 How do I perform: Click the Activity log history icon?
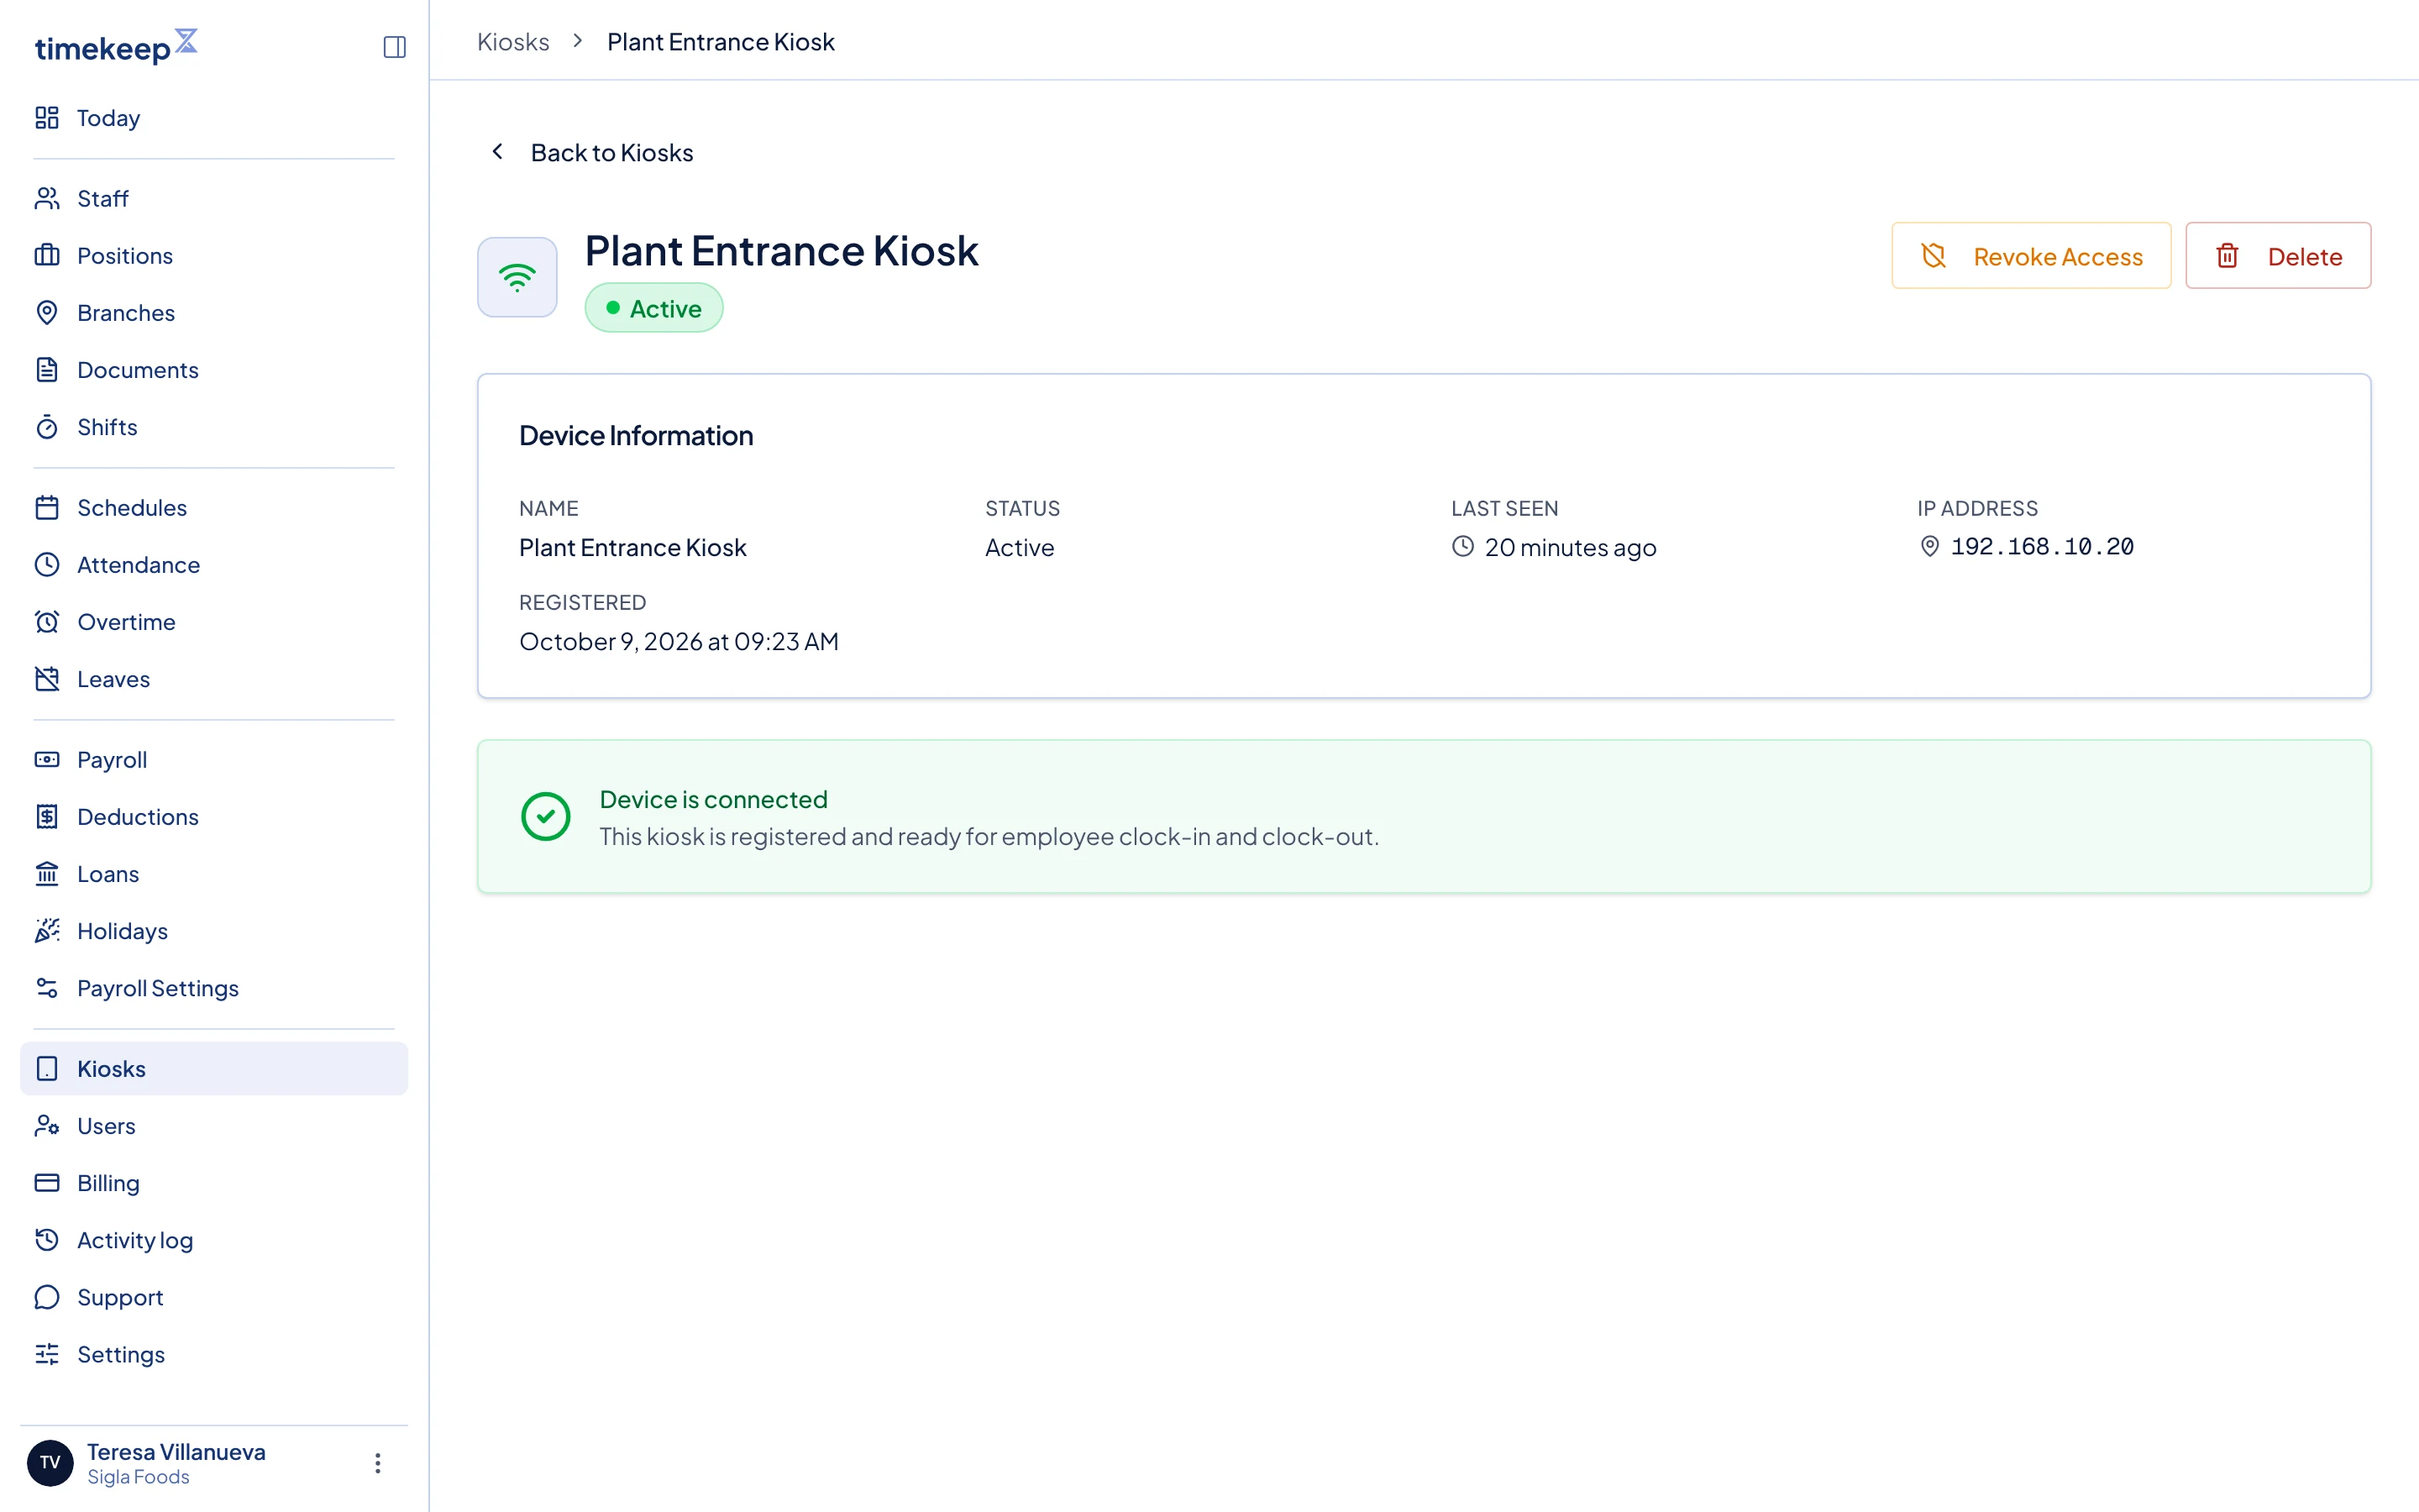(47, 1240)
